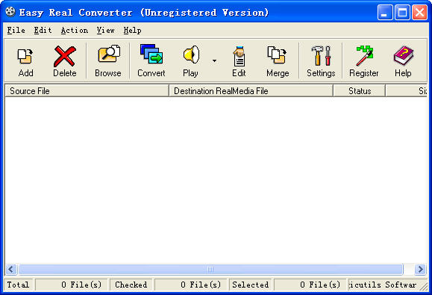Click the partially visible Size column header

point(407,90)
